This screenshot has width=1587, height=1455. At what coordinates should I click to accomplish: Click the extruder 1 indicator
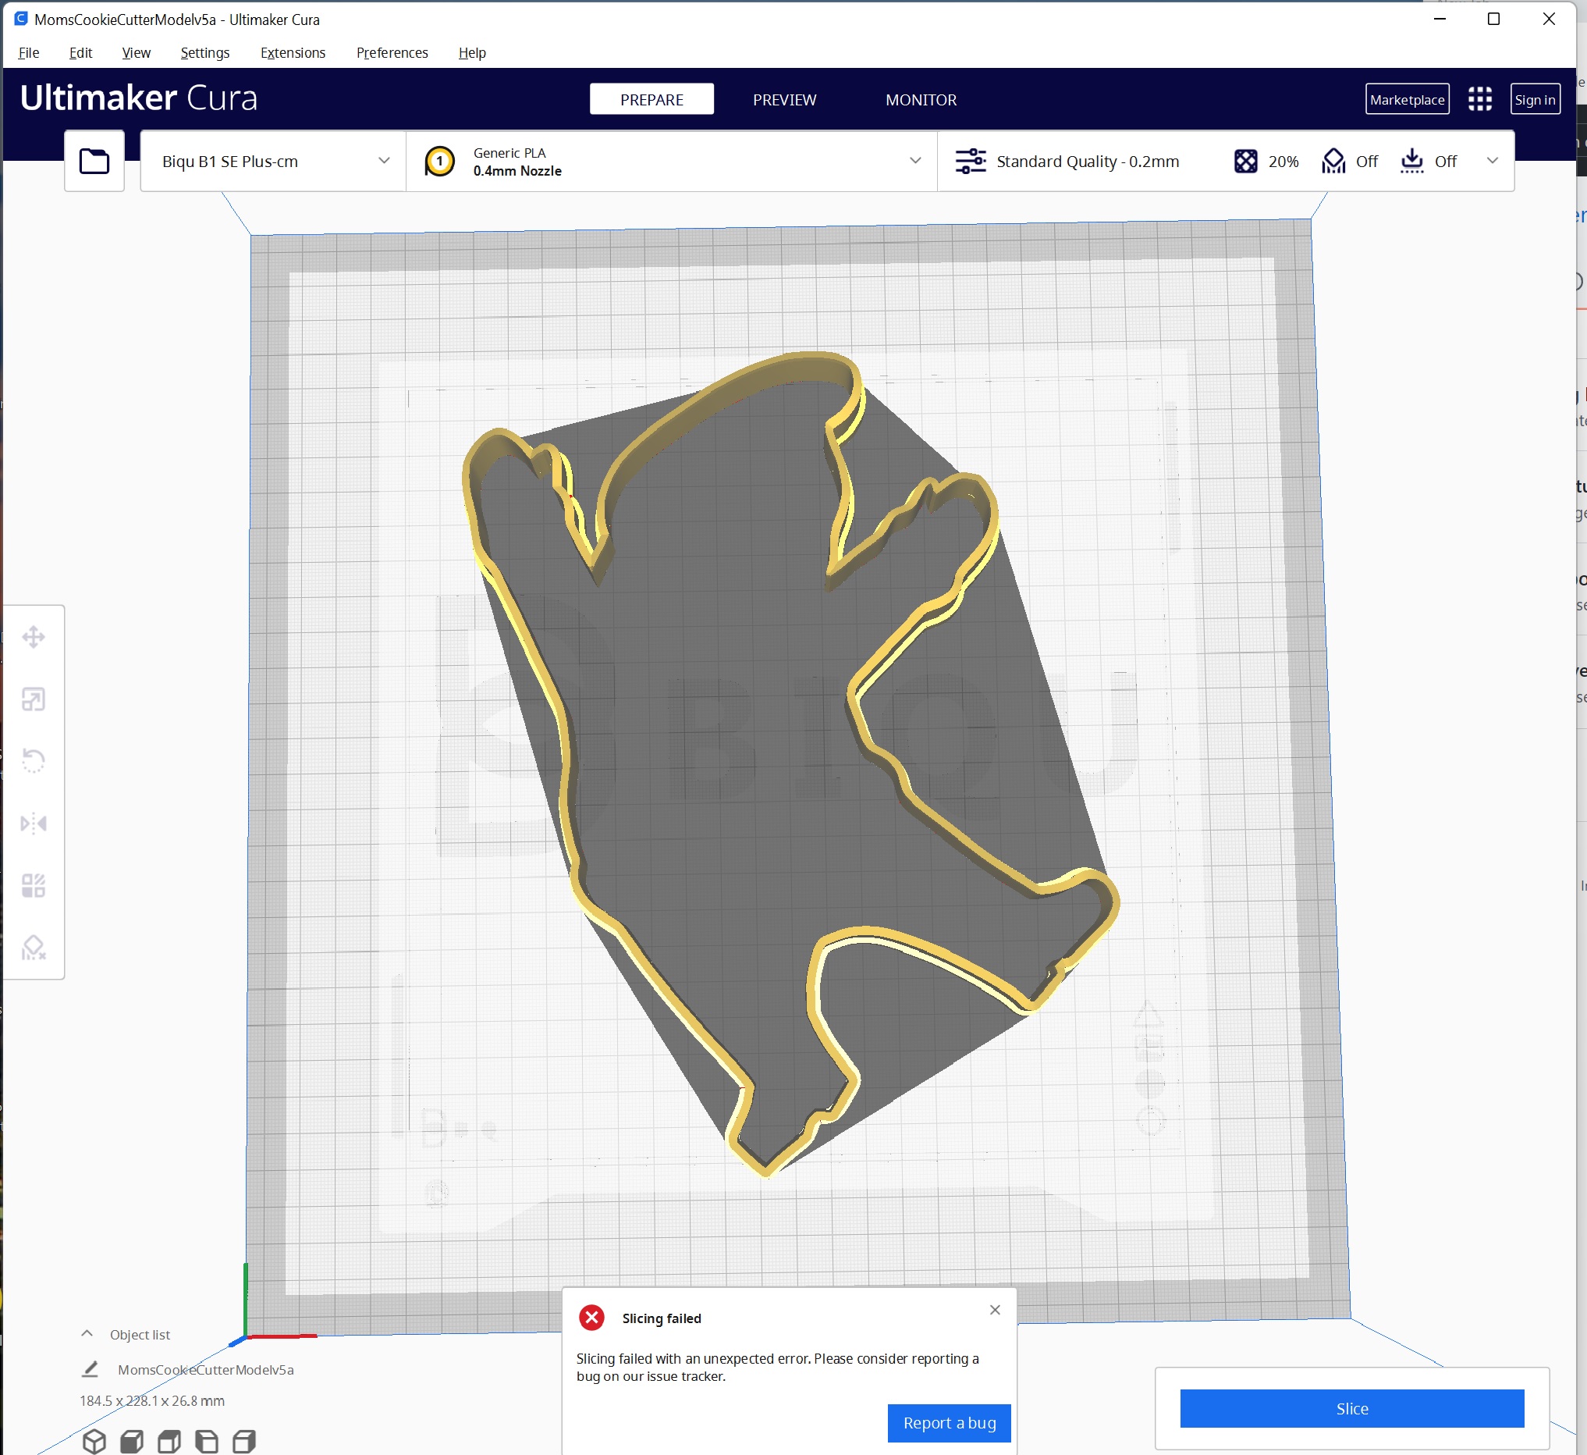pyautogui.click(x=440, y=161)
